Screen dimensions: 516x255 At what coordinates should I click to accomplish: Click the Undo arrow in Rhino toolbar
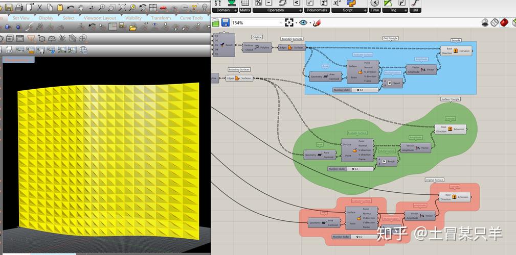pyautogui.click(x=71, y=7)
